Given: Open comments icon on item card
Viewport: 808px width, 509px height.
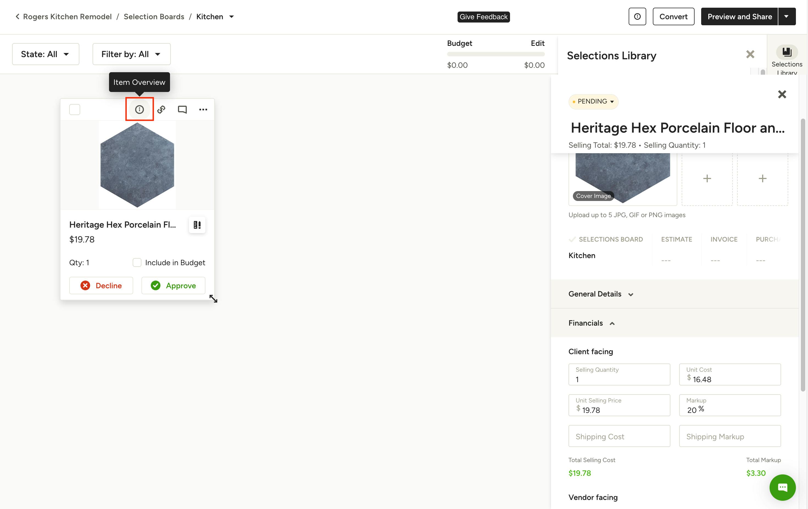Looking at the screenshot, I should (182, 109).
